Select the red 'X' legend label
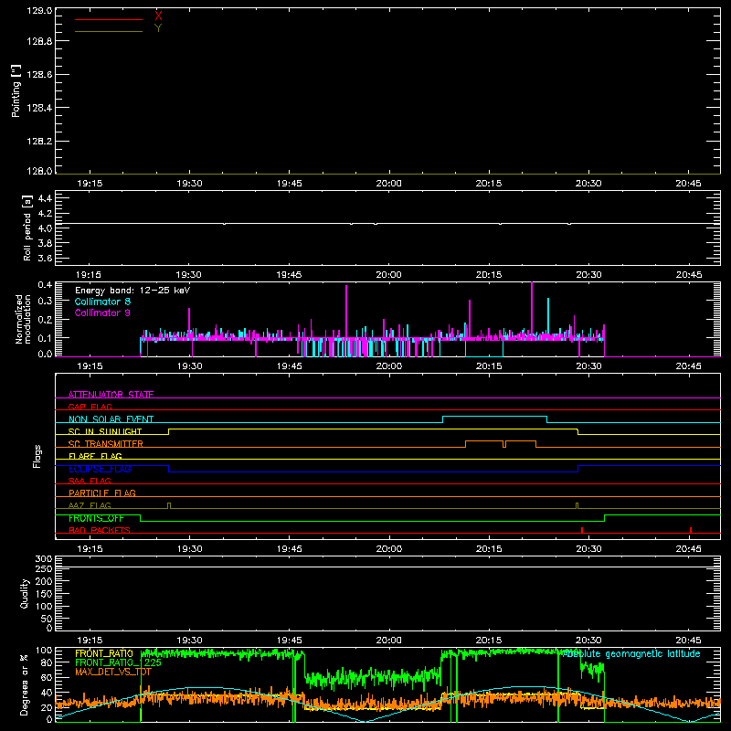731x731 pixels. click(x=158, y=16)
